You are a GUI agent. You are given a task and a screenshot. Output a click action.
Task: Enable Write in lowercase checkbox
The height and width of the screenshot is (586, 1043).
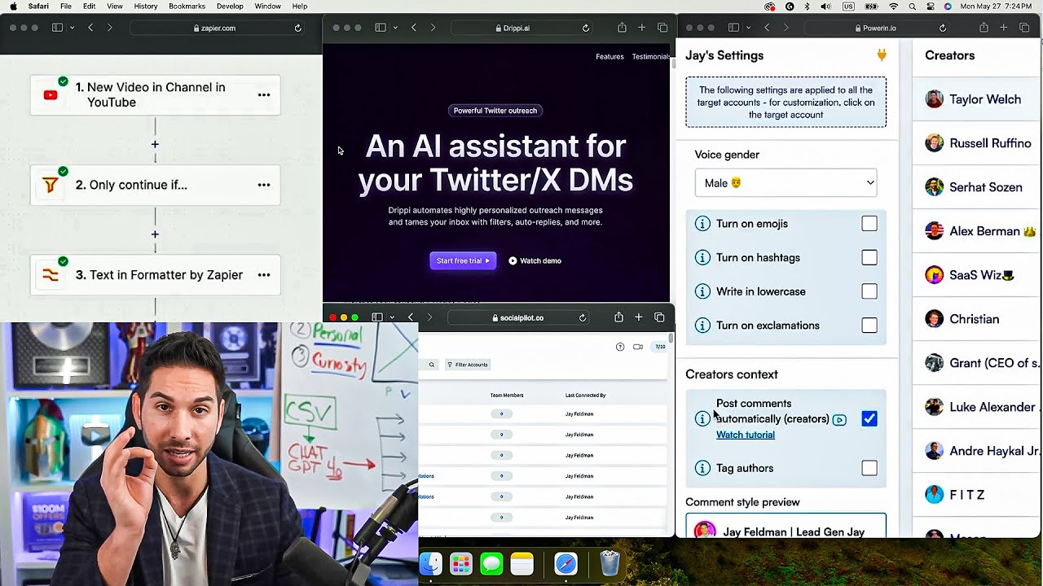(869, 291)
